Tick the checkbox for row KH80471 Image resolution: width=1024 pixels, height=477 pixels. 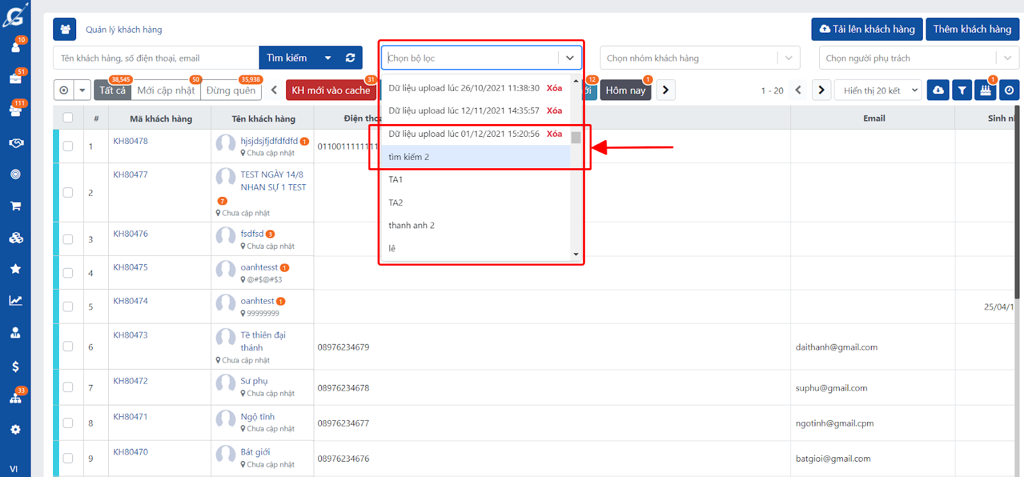coord(68,423)
